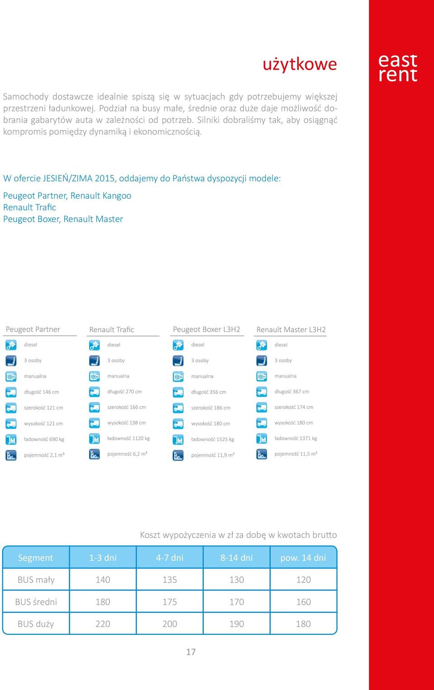Click price 160 in BUS średni row

coord(304,602)
